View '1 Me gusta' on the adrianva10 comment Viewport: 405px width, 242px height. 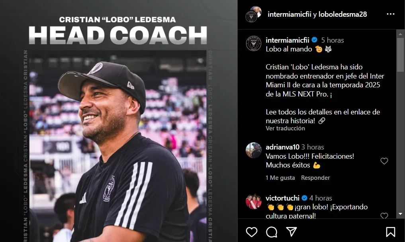click(280, 178)
